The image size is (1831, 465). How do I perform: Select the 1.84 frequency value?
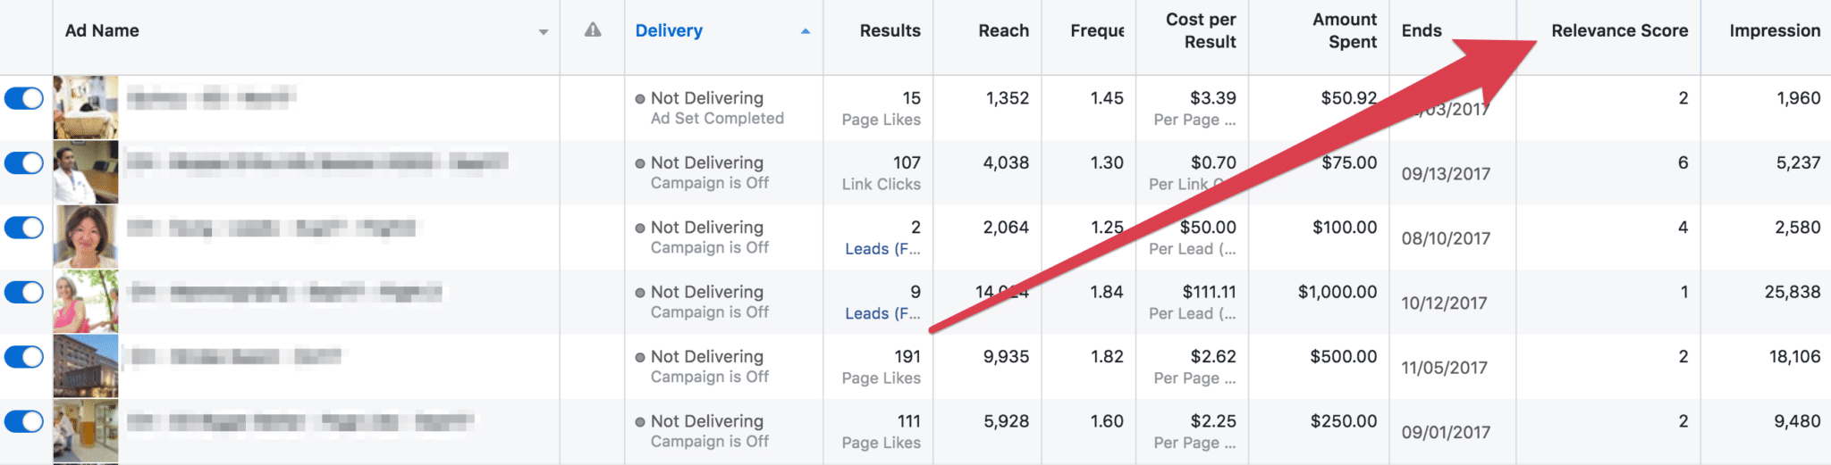pyautogui.click(x=1106, y=292)
